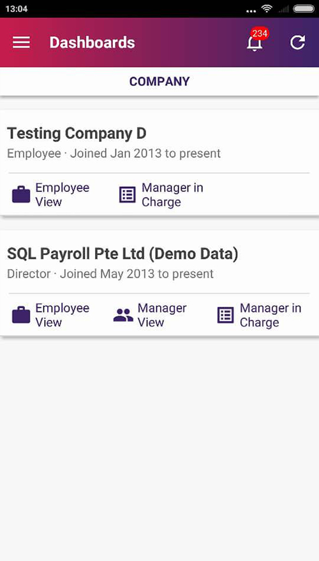Open Manager in Charge for Testing Company D
This screenshot has width=319, height=561.
tap(172, 194)
